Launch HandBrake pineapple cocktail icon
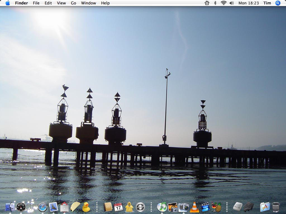Viewport: 286px width, 214px height. (x=216, y=207)
